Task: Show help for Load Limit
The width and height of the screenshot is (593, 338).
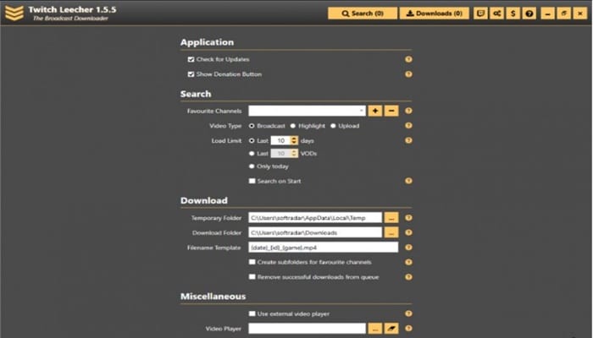Action: coord(408,140)
